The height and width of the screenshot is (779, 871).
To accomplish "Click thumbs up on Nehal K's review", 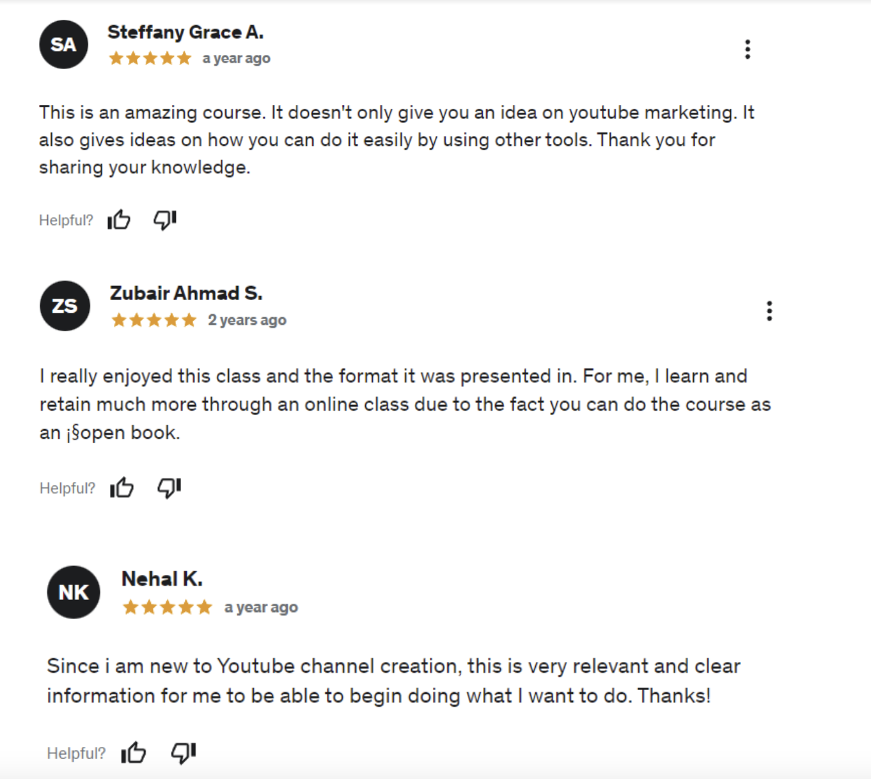I will [x=133, y=753].
